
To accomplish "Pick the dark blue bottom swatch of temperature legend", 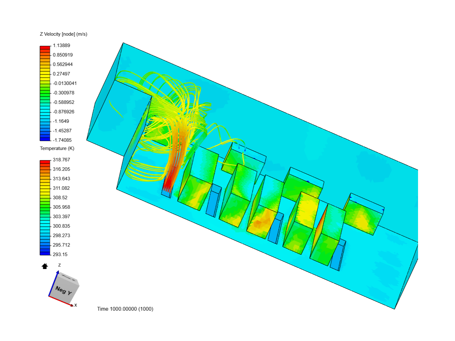I will pos(45,253).
